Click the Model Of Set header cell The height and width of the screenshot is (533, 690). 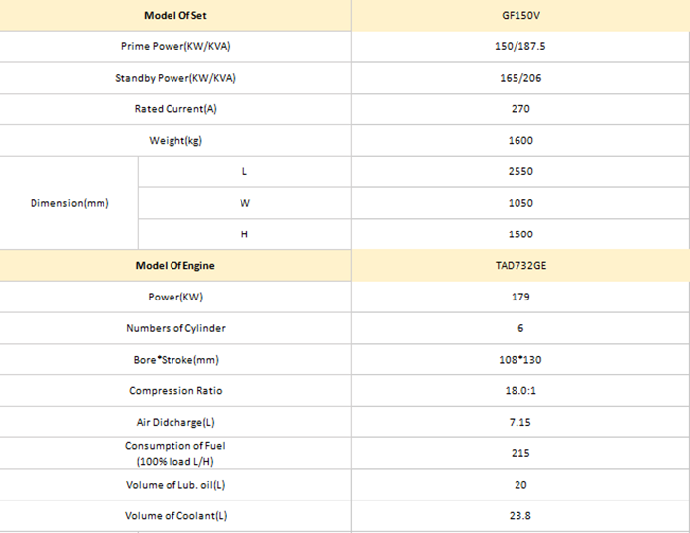pos(175,16)
